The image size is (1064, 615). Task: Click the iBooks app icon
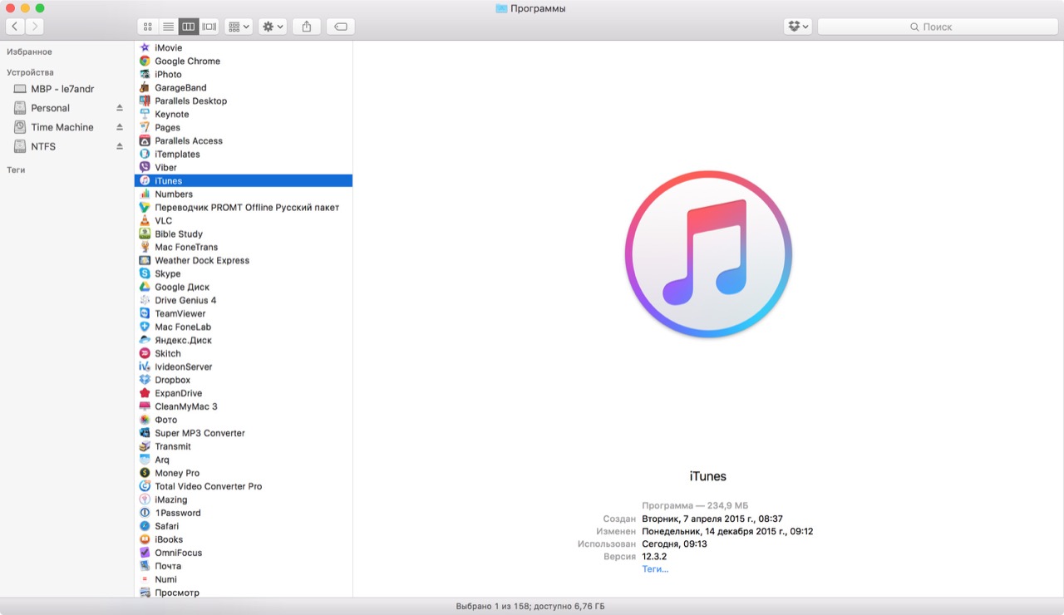pos(145,539)
